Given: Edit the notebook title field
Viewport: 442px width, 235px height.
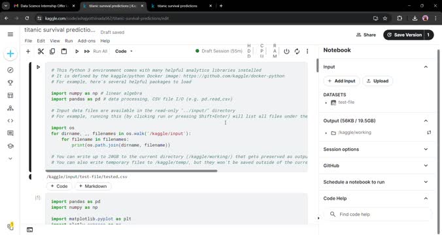Looking at the screenshot, I should [59, 30].
